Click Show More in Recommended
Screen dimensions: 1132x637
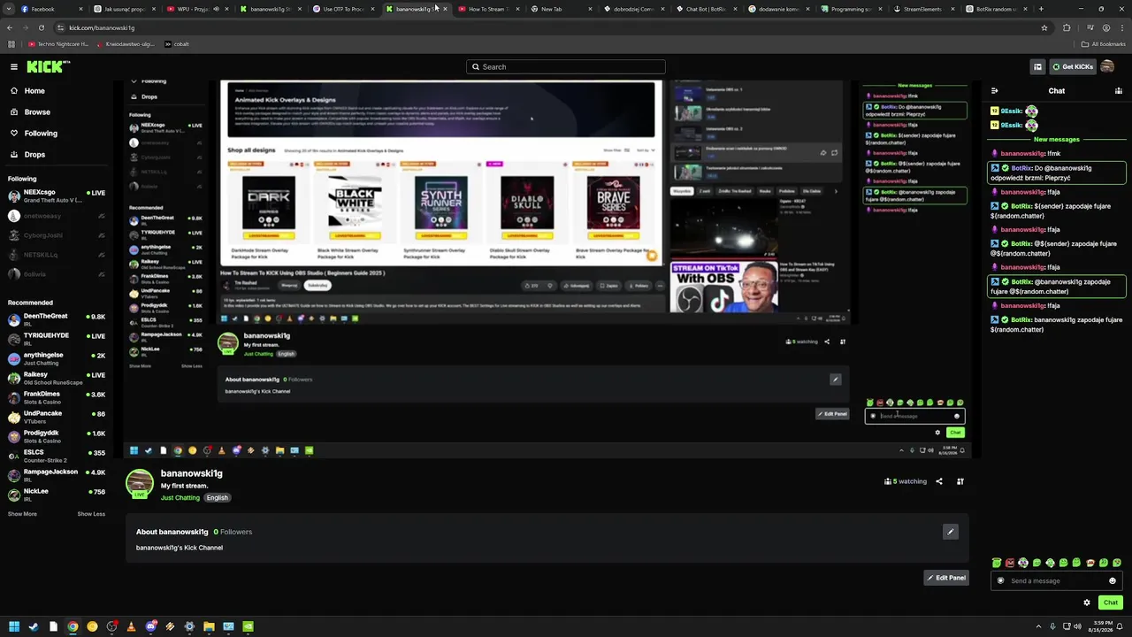click(22, 514)
